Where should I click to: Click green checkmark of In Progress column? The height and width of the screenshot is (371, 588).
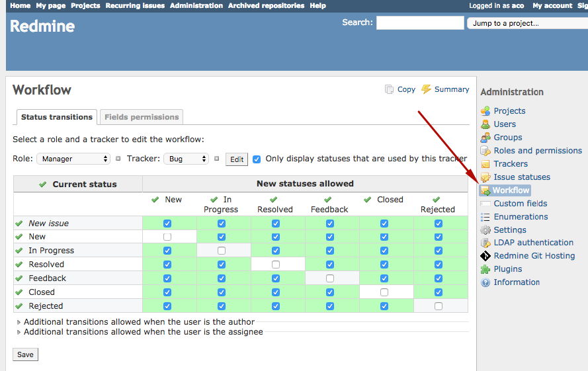coord(214,200)
